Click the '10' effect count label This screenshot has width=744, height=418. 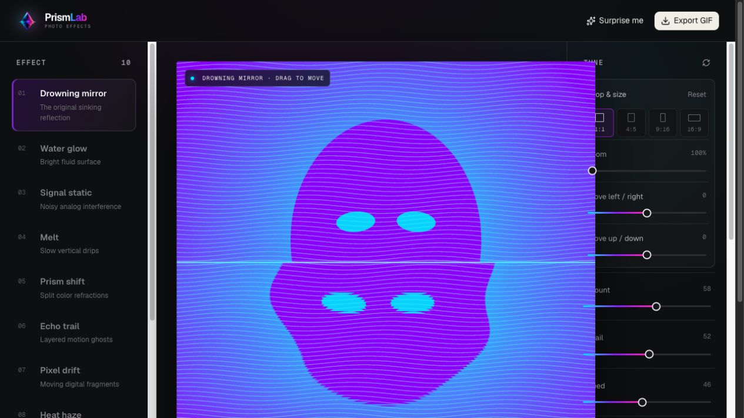(126, 63)
